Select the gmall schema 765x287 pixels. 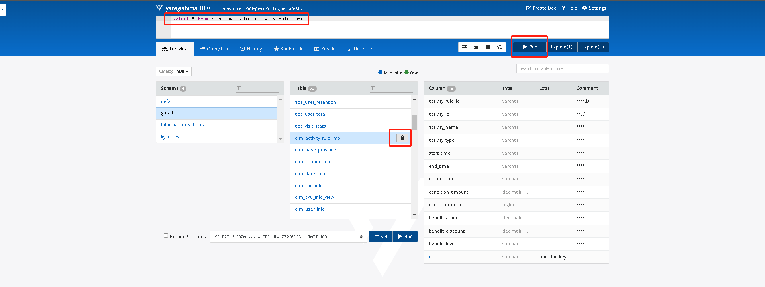pos(216,113)
